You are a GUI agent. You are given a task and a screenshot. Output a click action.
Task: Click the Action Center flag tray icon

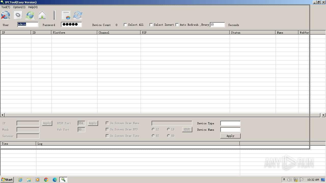coord(302,180)
